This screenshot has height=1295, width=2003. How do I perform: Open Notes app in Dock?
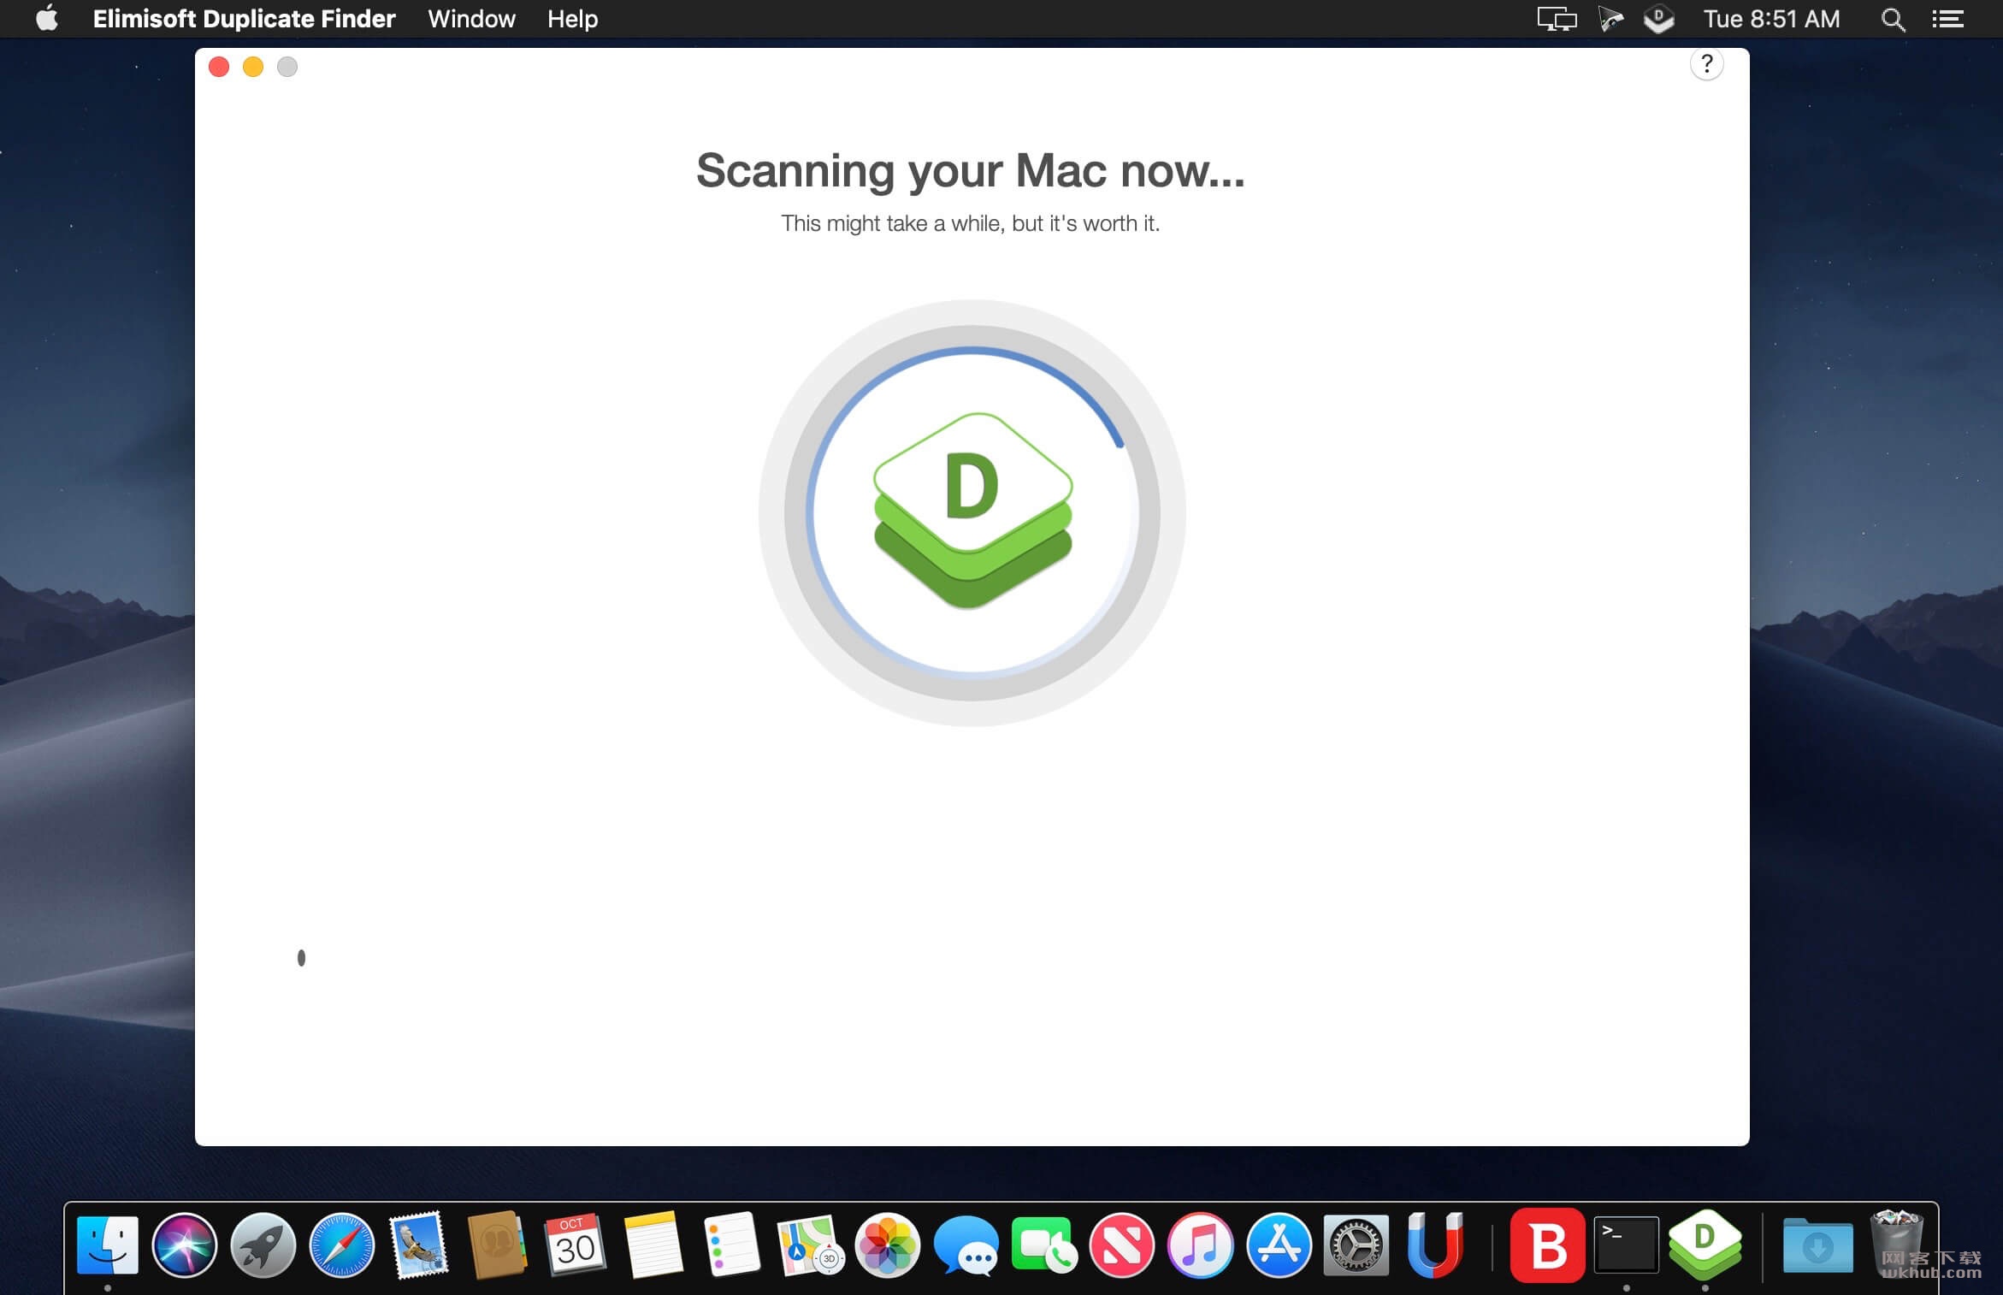(x=653, y=1245)
